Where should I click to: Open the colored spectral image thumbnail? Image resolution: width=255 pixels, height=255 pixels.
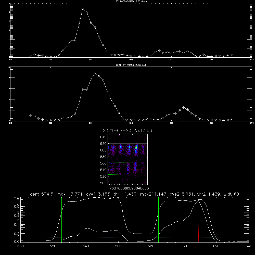(127, 159)
